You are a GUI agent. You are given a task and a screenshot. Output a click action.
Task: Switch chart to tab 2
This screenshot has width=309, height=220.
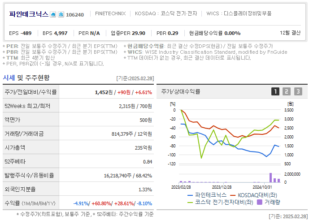287,91
